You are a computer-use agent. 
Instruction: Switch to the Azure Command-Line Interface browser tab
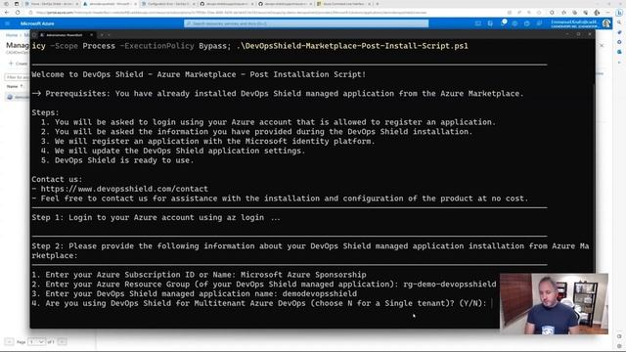(x=345, y=4)
